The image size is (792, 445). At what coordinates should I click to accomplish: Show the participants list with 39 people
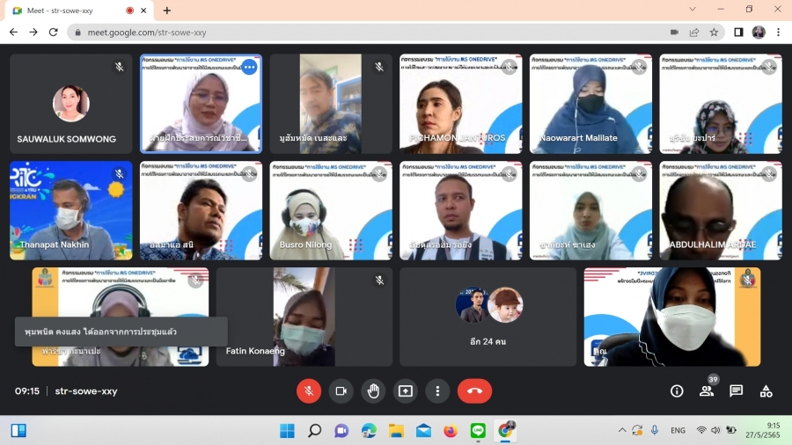(x=707, y=391)
